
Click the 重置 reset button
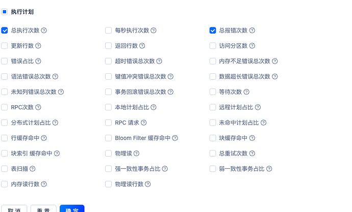coord(43,209)
